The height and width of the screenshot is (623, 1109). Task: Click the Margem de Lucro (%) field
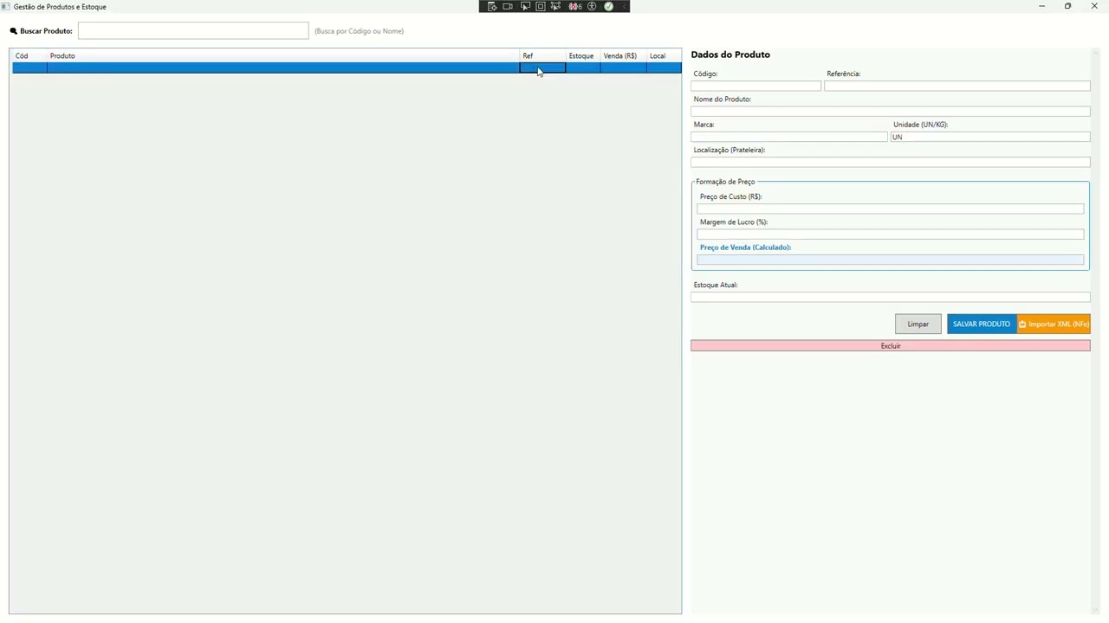tap(891, 234)
